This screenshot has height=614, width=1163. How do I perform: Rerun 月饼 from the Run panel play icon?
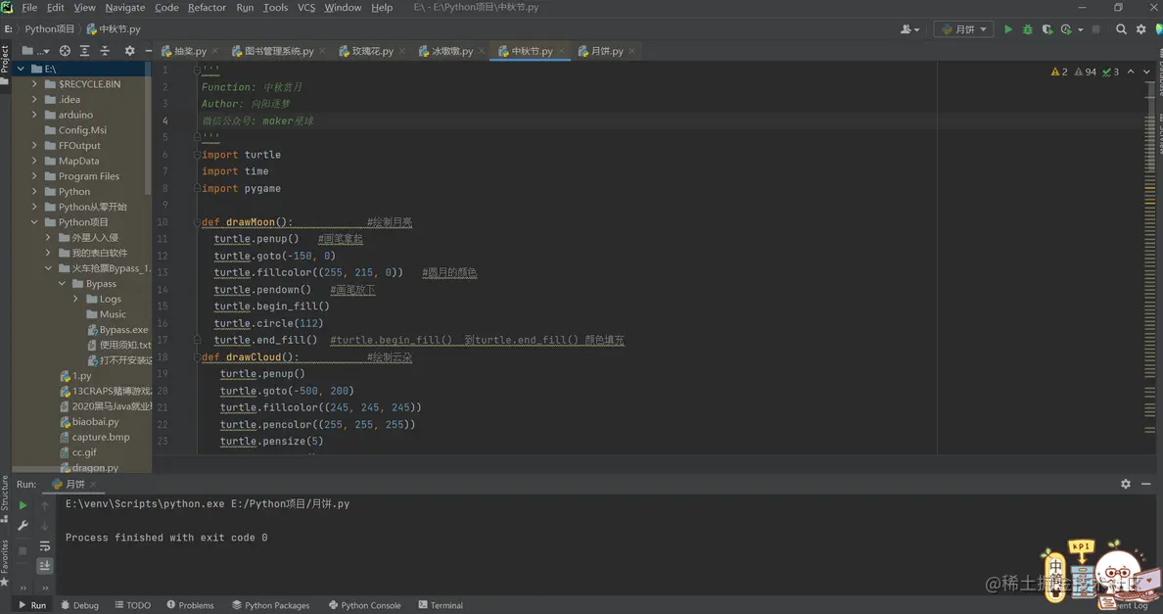pyautogui.click(x=23, y=505)
